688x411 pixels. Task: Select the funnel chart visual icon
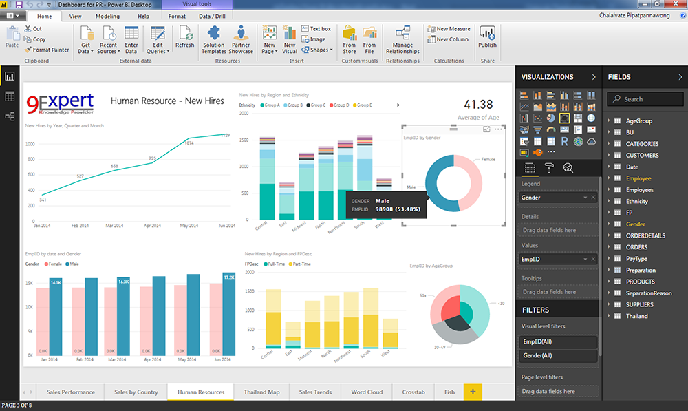(538, 129)
